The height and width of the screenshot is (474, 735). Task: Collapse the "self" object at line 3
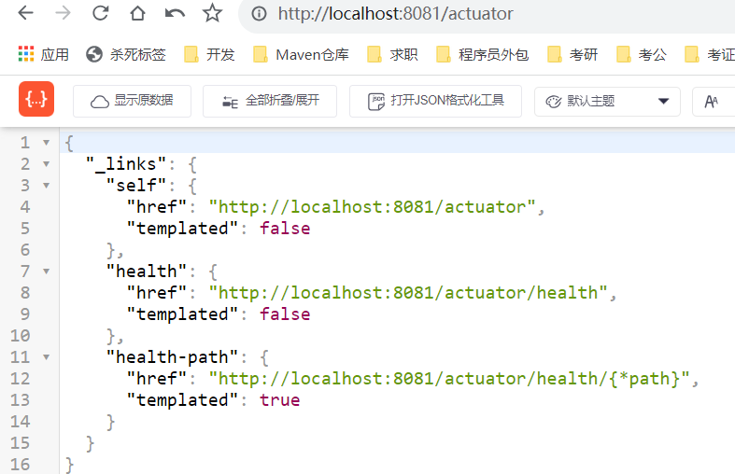coord(47,186)
